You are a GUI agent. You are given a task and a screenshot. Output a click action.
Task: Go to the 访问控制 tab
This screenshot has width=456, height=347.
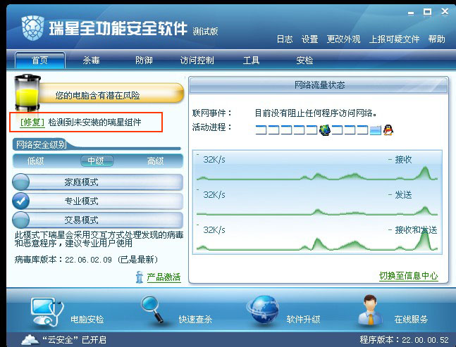[x=197, y=61]
